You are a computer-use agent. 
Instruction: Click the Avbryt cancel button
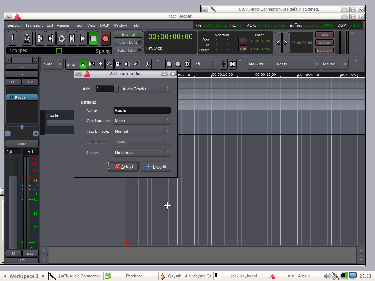click(123, 166)
